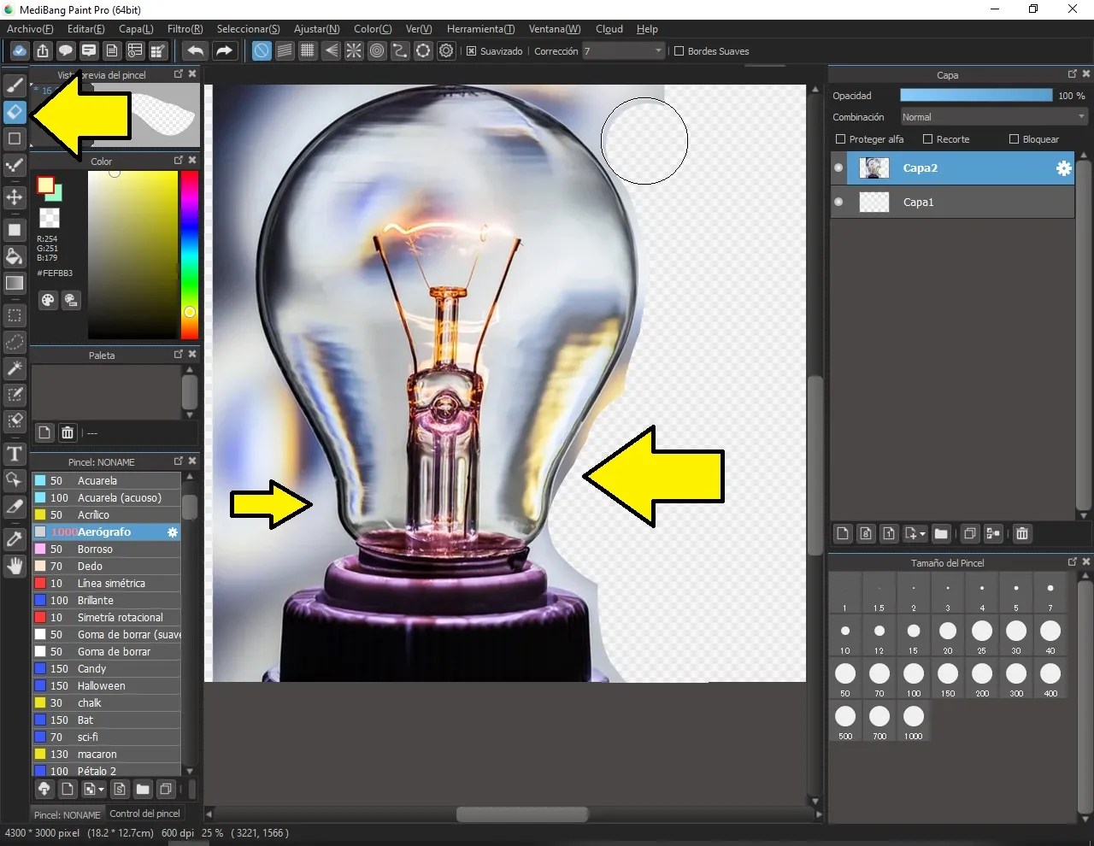Select the rectangular Select tool
Screen dimensions: 1094x846
click(15, 315)
